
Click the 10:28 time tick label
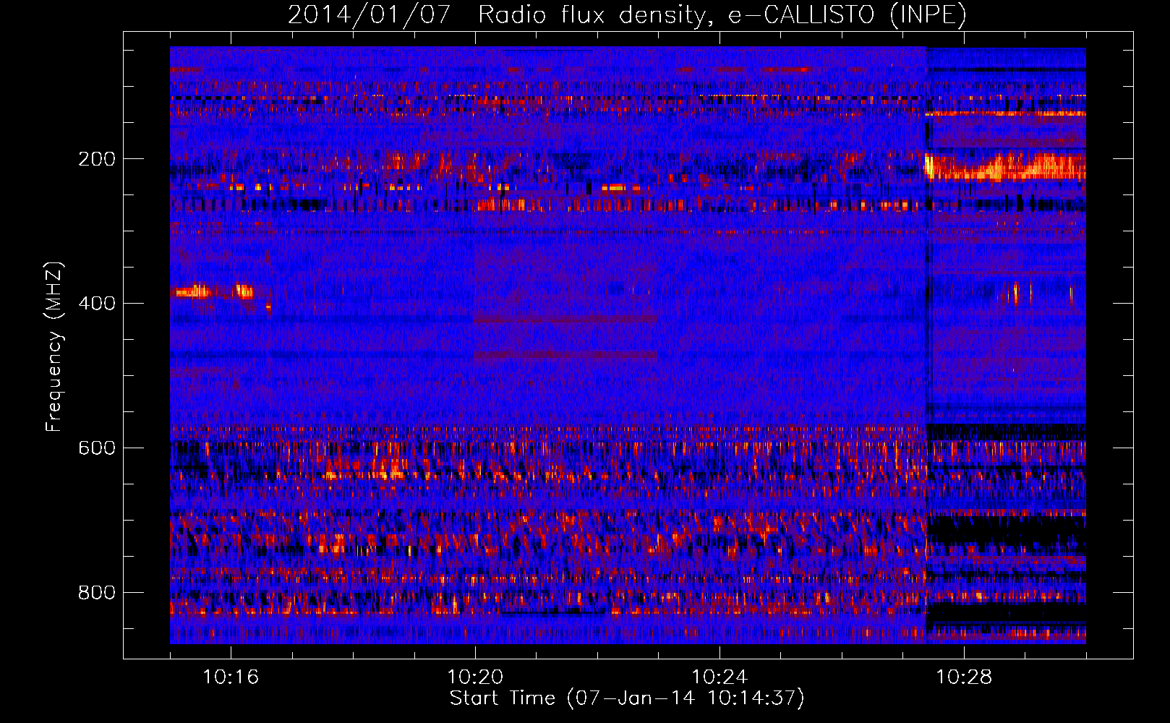[x=964, y=677]
